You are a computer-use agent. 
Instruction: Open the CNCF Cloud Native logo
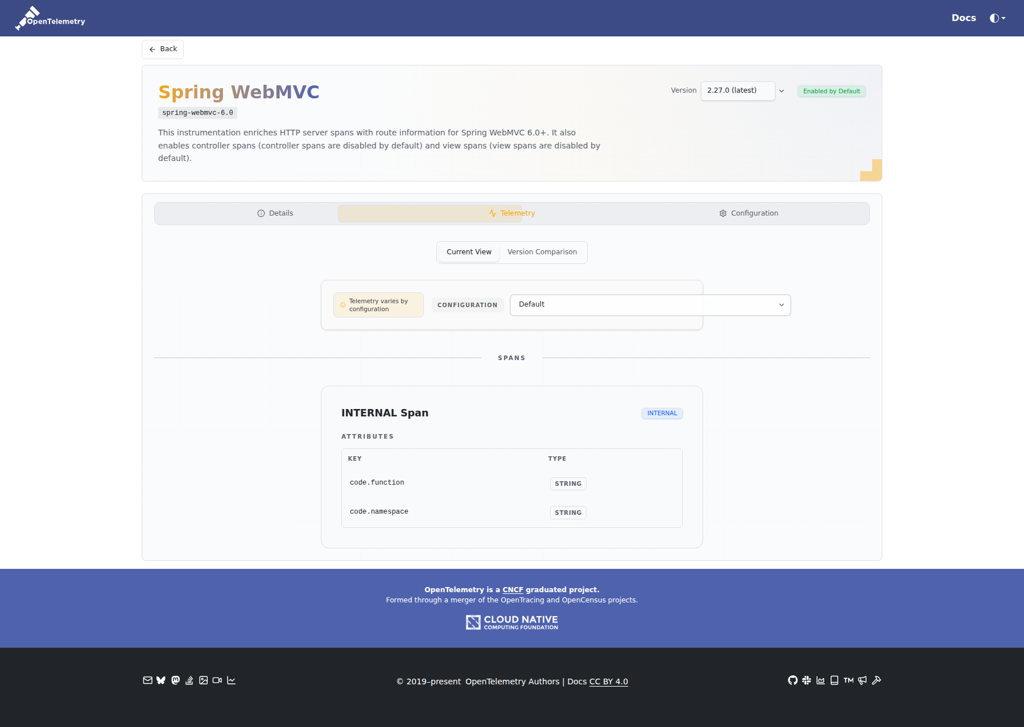click(512, 622)
